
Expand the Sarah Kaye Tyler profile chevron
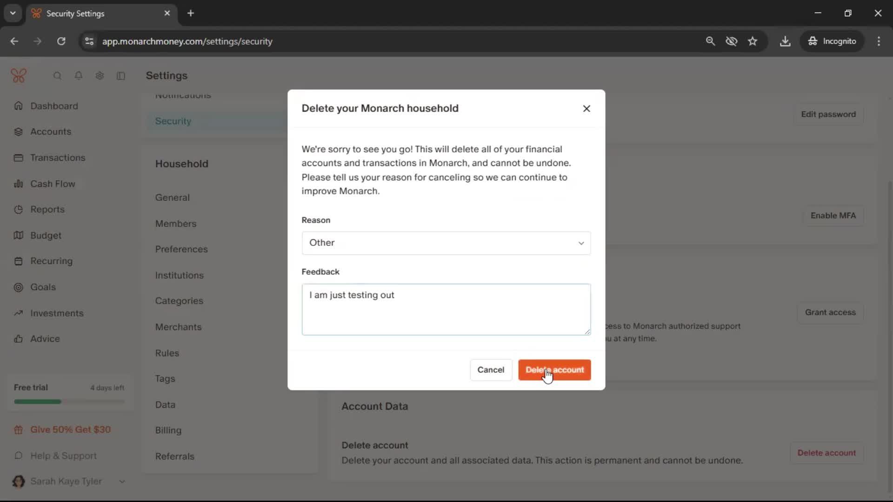pyautogui.click(x=122, y=482)
